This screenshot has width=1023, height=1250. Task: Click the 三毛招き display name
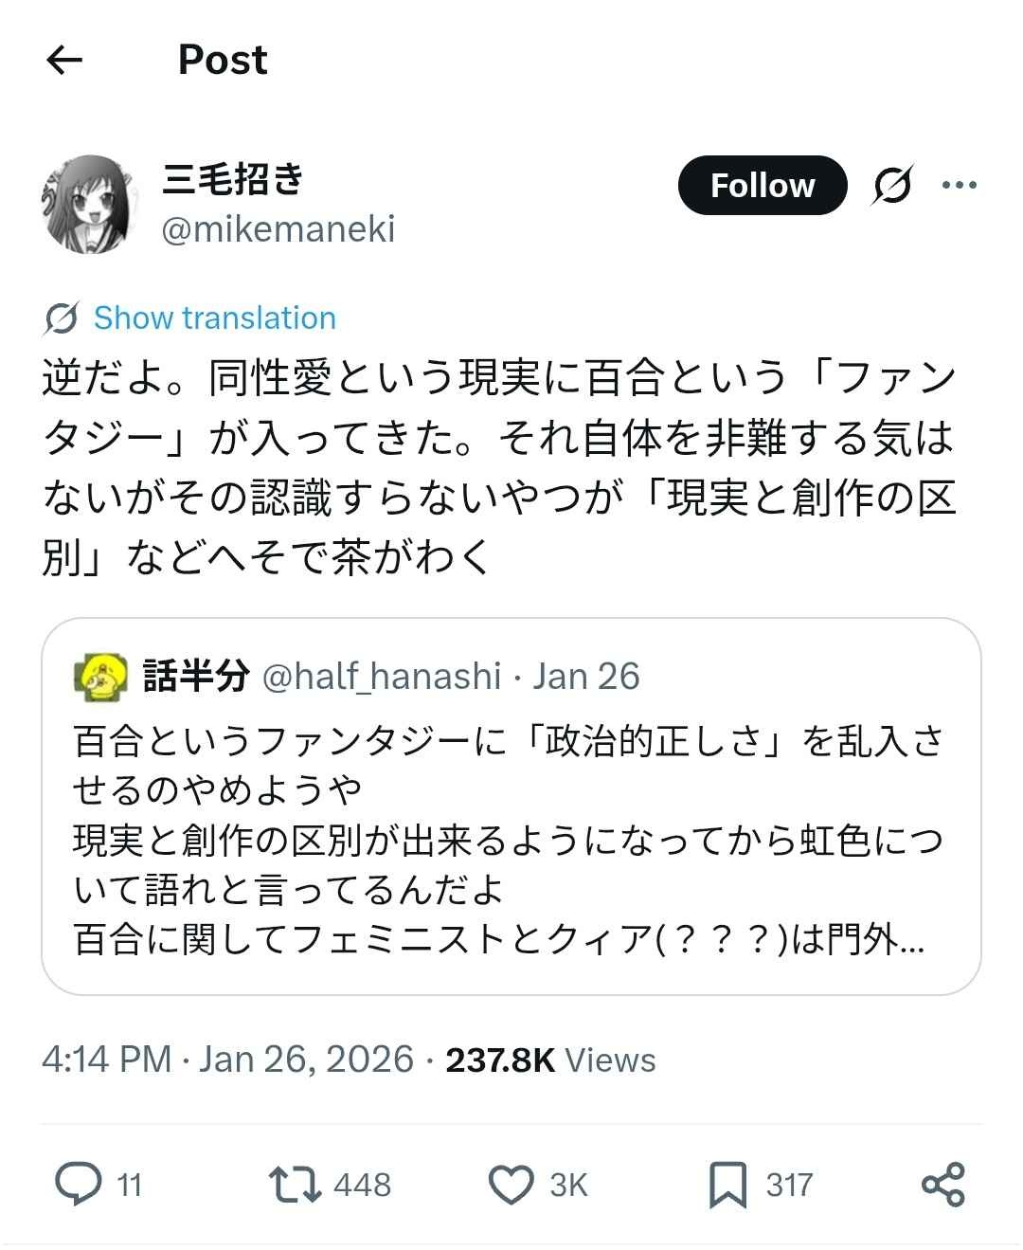(232, 178)
